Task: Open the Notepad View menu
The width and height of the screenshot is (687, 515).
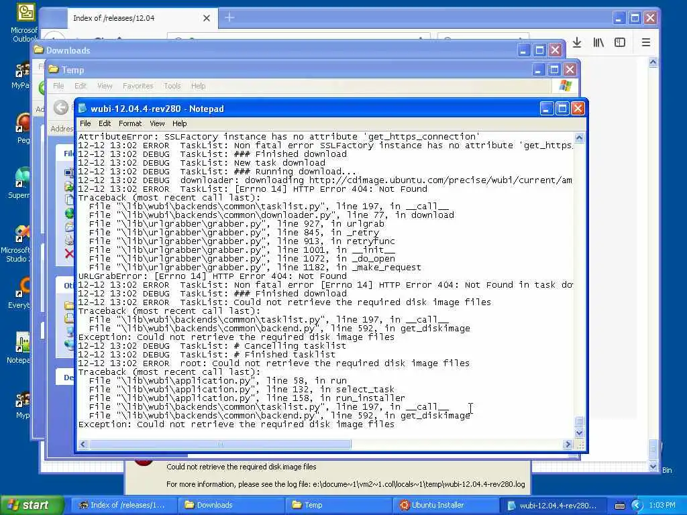Action: 157,123
